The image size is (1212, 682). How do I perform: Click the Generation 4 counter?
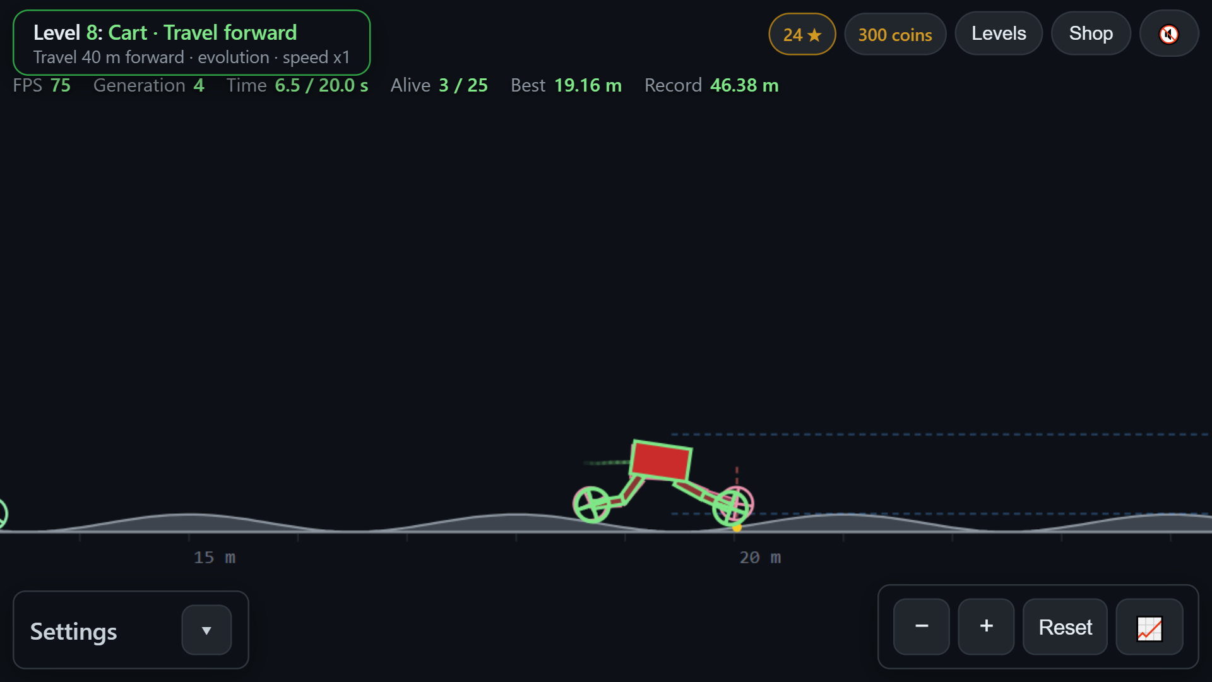149,85
